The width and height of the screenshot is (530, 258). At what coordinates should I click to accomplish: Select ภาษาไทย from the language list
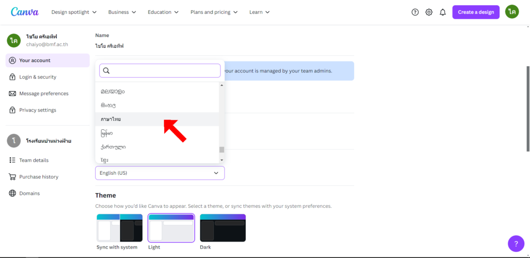[157, 119]
